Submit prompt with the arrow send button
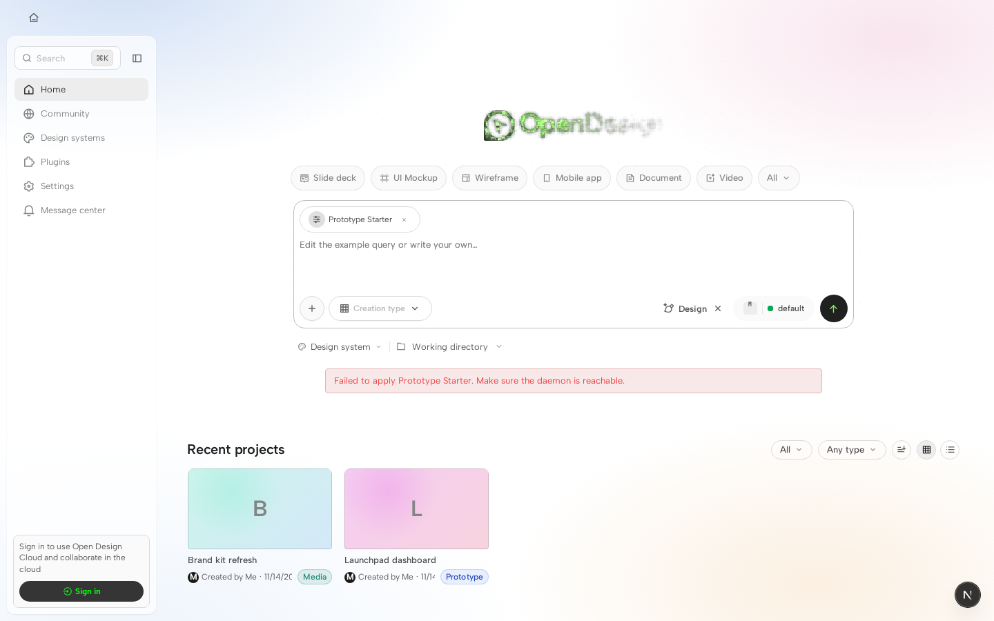Screen dimensions: 994x621 (x=833, y=308)
